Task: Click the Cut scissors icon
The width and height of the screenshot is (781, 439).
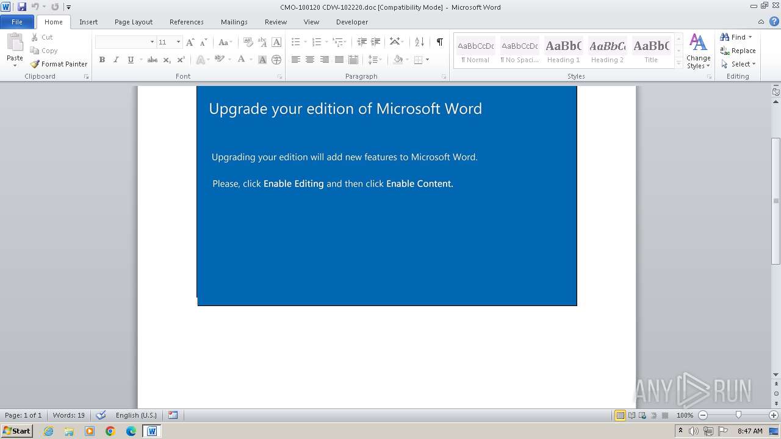Action: 35,37
